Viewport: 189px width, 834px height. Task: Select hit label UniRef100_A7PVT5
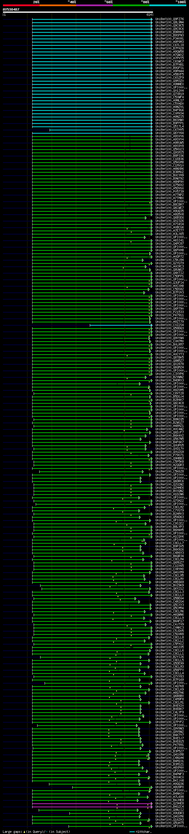(170, 58)
